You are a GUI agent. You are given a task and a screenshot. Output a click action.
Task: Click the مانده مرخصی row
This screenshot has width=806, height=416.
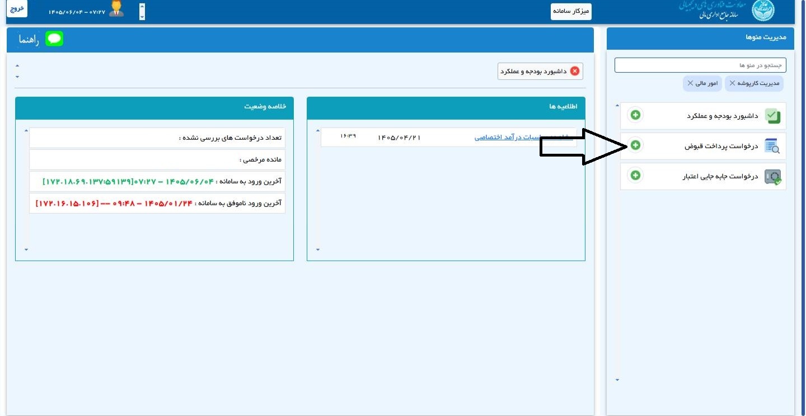[157, 159]
